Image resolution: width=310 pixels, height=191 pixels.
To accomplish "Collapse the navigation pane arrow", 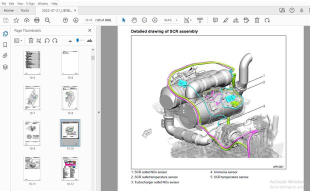I will click(98, 112).
